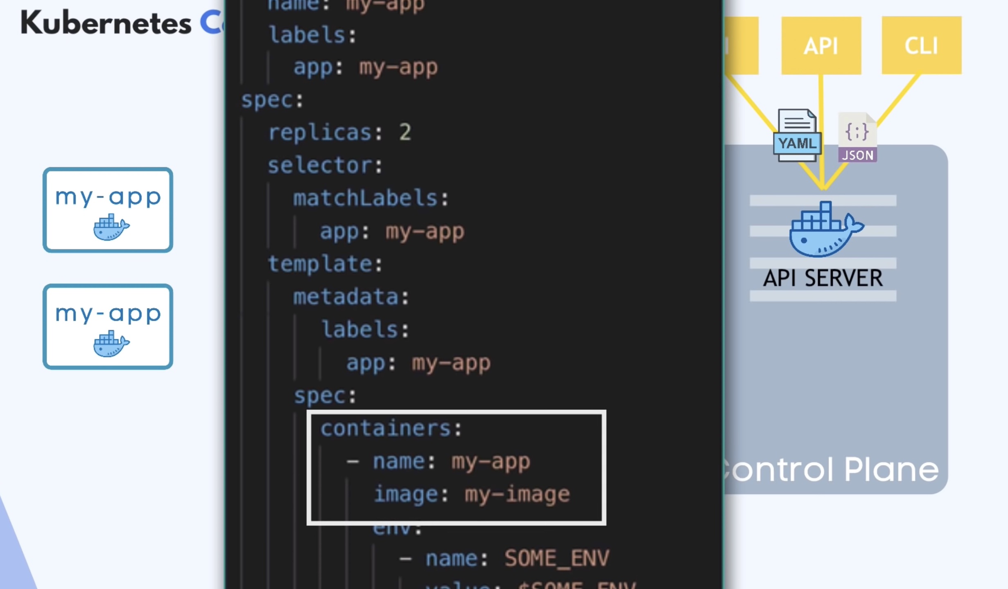Click the lower 'my-app' pod label
Image resolution: width=1008 pixels, height=589 pixels.
(x=108, y=314)
